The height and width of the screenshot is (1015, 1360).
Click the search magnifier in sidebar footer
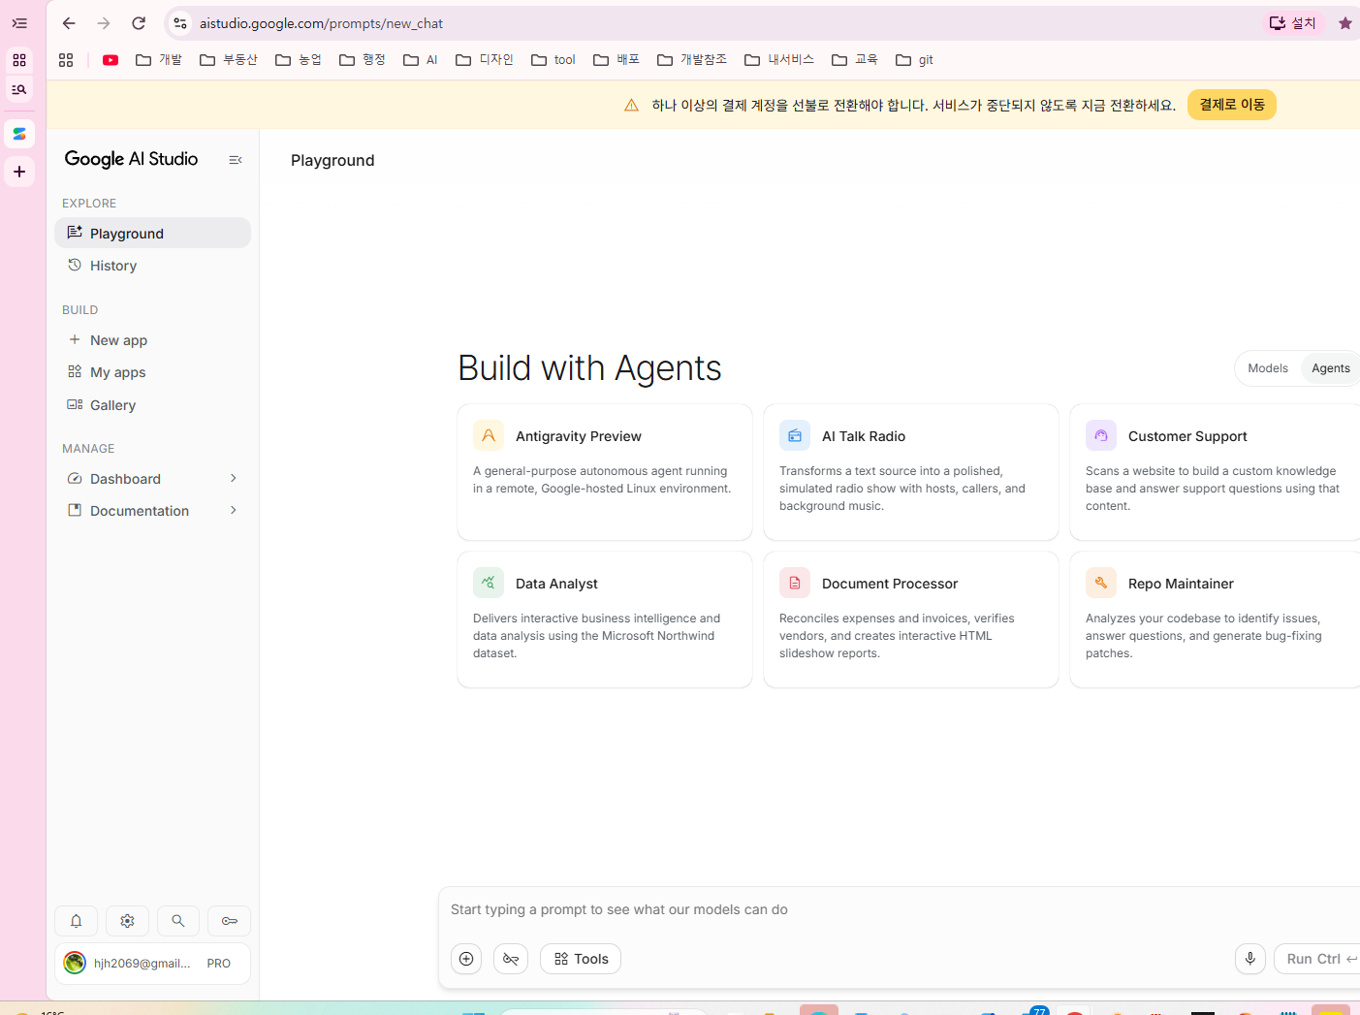coord(178,921)
